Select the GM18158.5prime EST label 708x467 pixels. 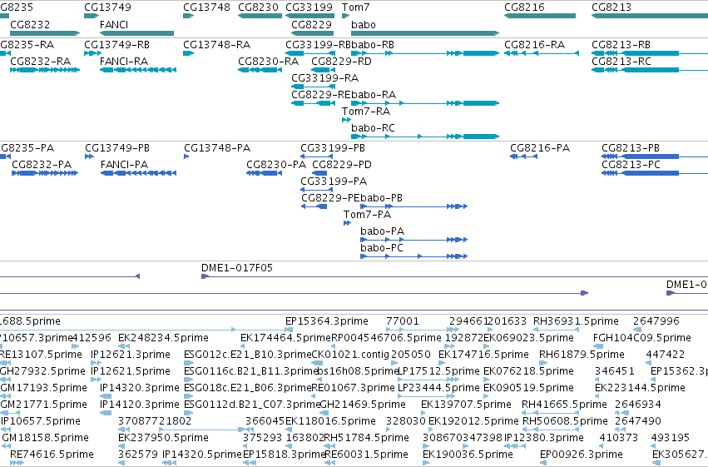(x=45, y=439)
